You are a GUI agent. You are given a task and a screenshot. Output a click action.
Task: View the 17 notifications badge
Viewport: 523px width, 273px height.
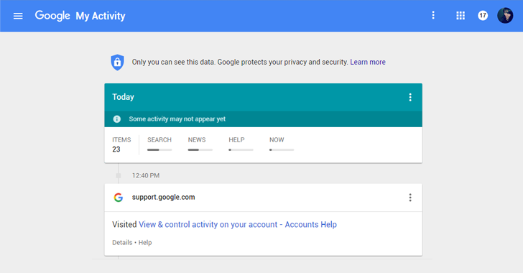click(x=483, y=15)
